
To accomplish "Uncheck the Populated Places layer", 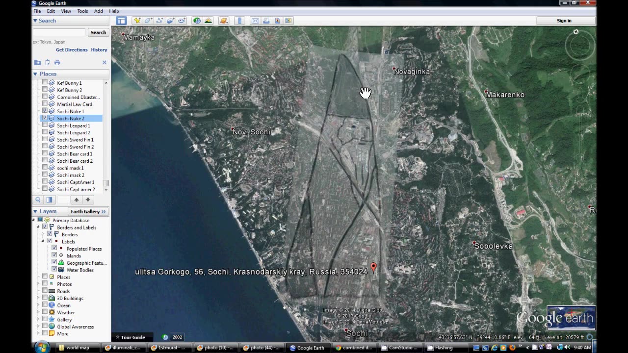I will click(x=54, y=249).
